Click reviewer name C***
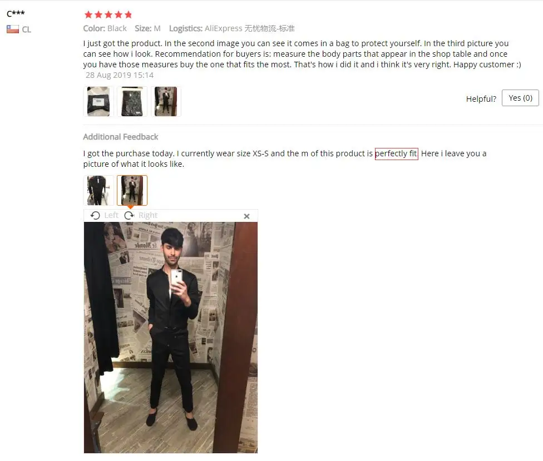 [16, 14]
